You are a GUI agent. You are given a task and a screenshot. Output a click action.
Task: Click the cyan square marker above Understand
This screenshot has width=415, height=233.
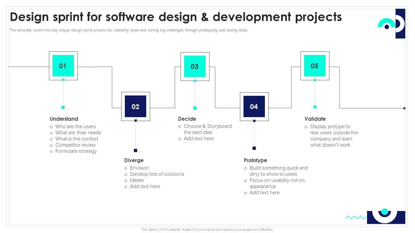pos(63,107)
